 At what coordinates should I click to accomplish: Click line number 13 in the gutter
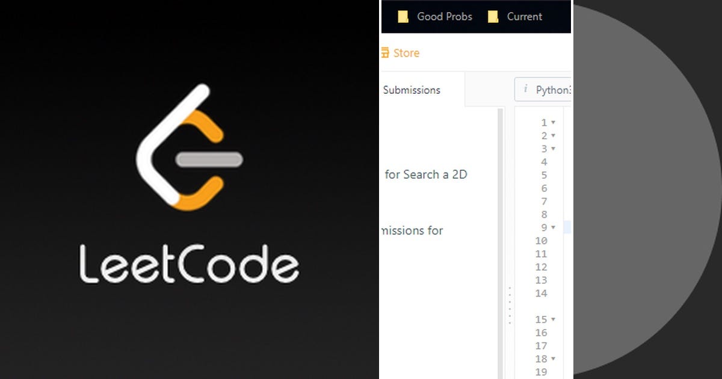coord(541,280)
